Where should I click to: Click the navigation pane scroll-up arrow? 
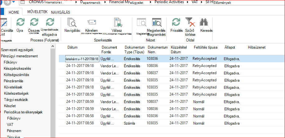click(x=53, y=46)
